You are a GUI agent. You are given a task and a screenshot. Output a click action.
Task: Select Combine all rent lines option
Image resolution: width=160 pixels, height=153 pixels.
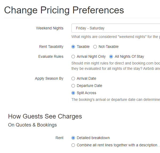73,145
